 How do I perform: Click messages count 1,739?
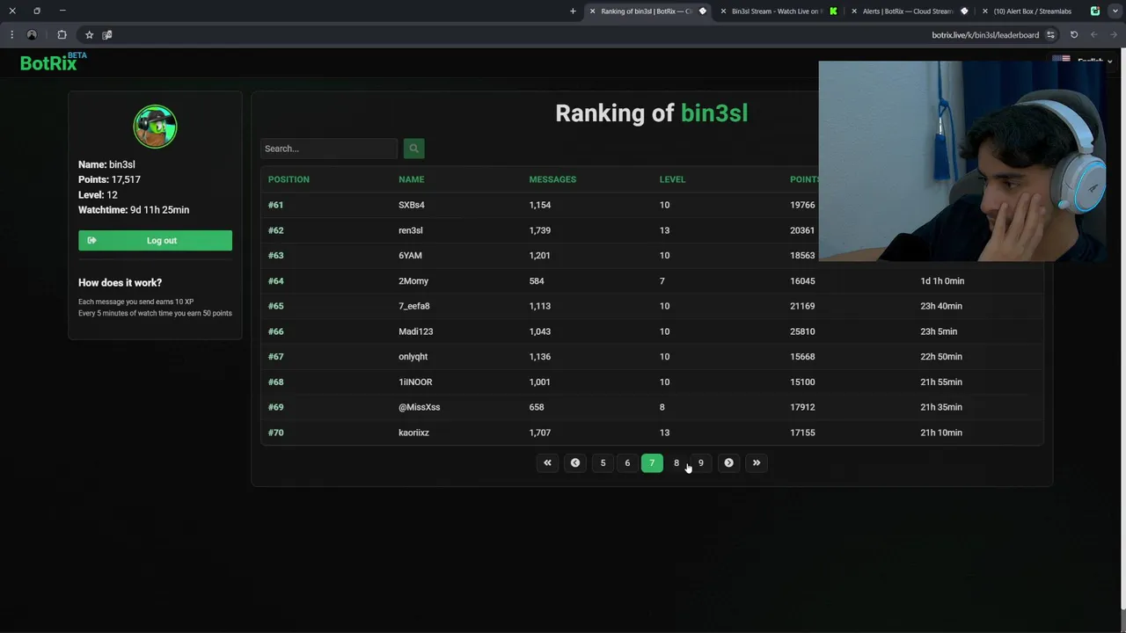[539, 230]
